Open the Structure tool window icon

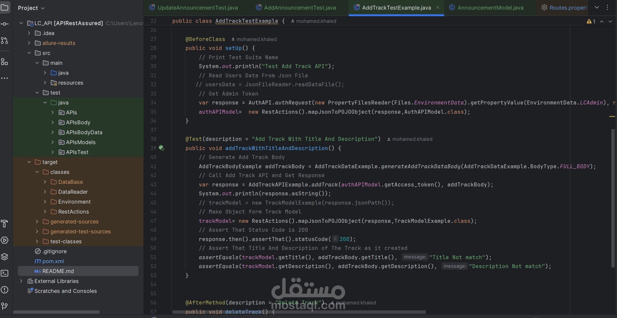[5, 62]
